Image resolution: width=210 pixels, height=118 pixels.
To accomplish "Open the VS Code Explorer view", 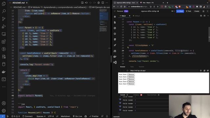I will point(4,4).
